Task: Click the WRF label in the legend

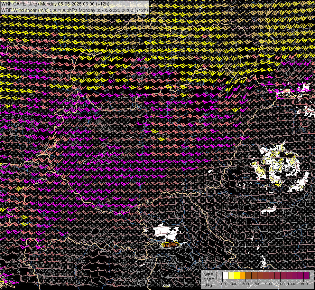Action: [209, 275]
